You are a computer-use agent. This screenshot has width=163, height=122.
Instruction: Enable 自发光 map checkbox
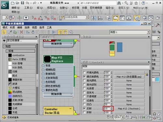coord(84,92)
